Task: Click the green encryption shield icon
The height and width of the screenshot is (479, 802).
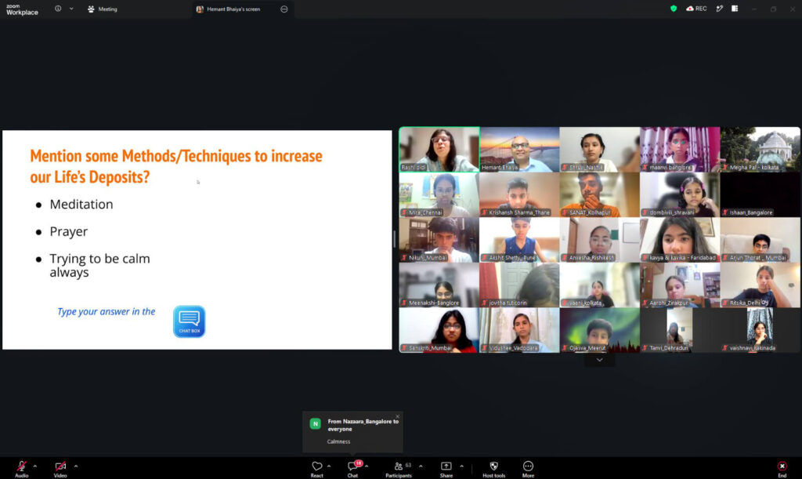Action: click(674, 9)
